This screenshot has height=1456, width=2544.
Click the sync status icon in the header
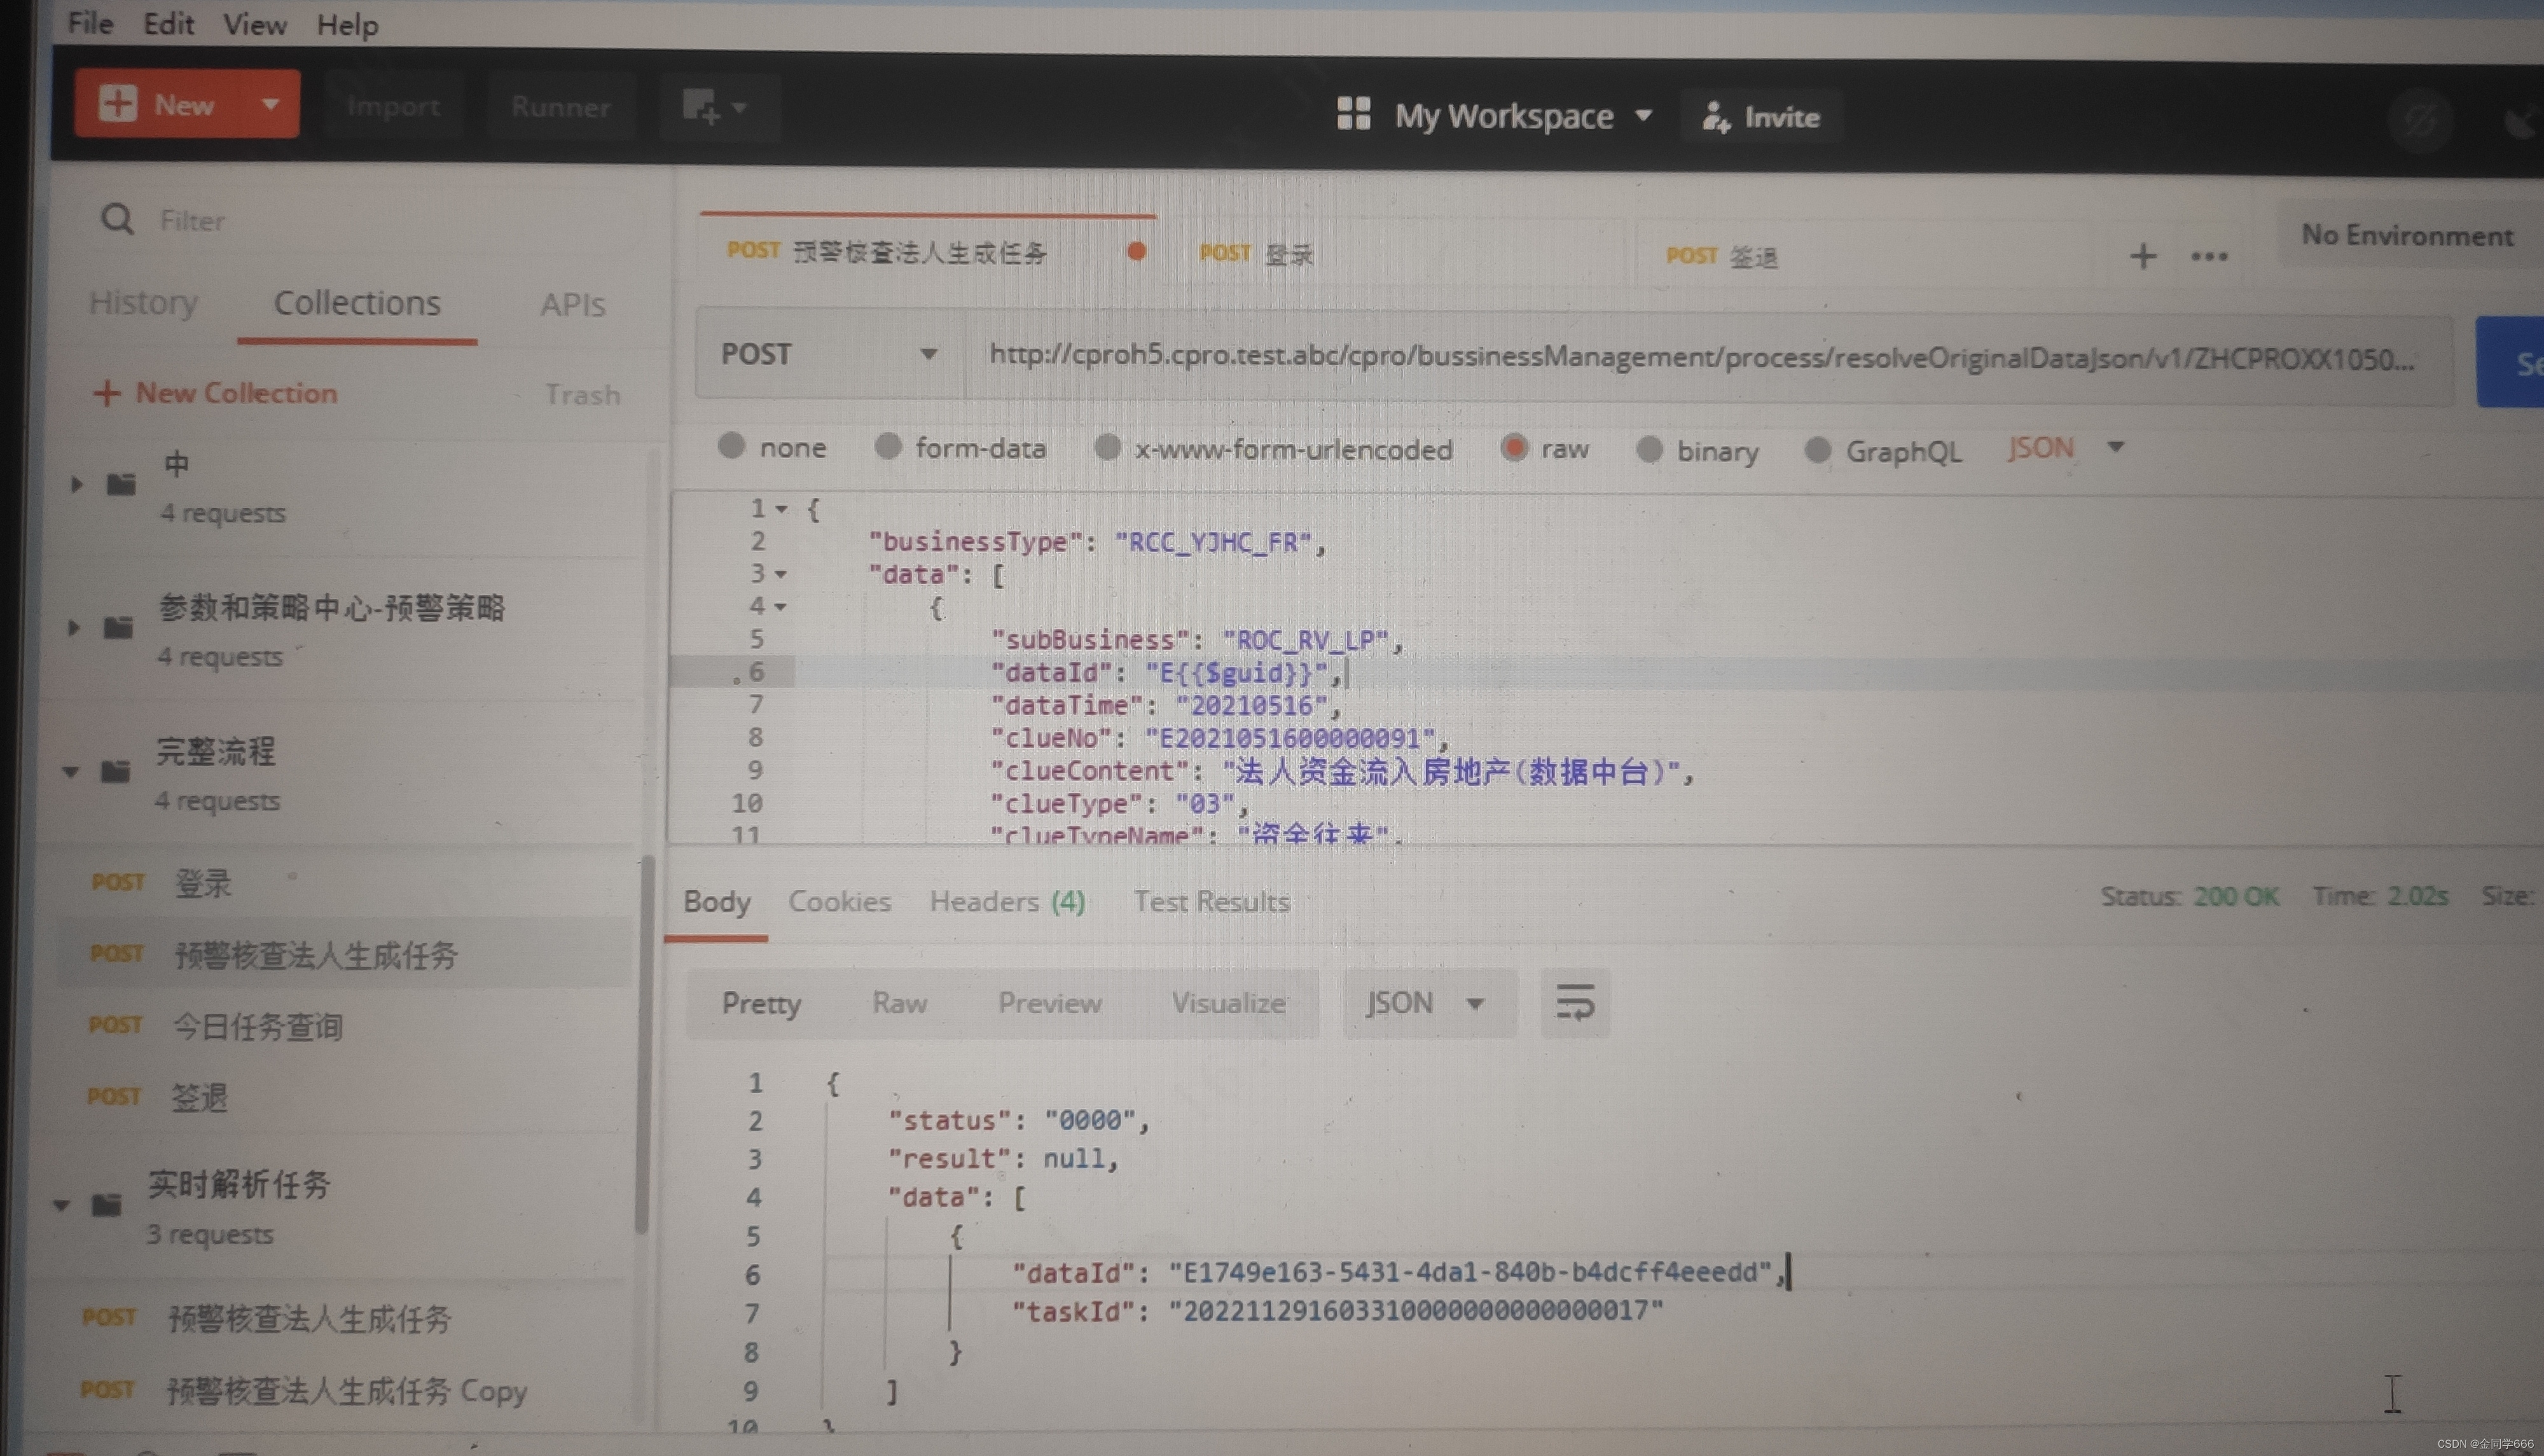[x=2419, y=122]
